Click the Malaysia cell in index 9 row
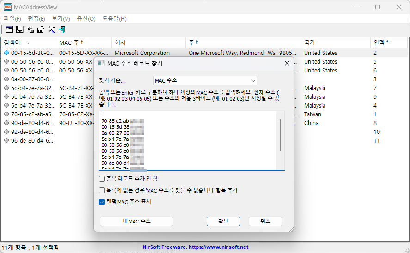Image resolution: width=410 pixels, height=253 pixels. (x=315, y=96)
